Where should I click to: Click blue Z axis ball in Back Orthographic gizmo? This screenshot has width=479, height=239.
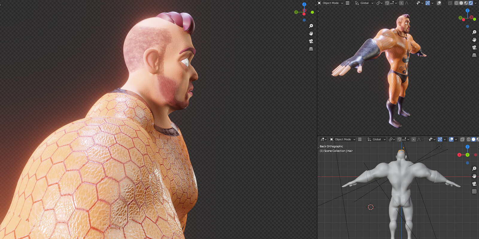(467, 147)
